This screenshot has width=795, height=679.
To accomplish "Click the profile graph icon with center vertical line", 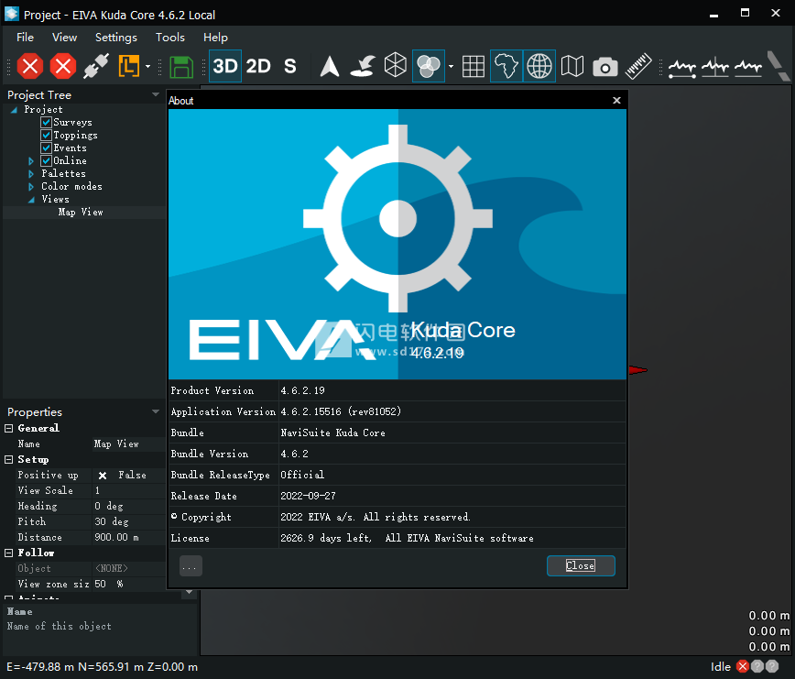I will point(715,68).
